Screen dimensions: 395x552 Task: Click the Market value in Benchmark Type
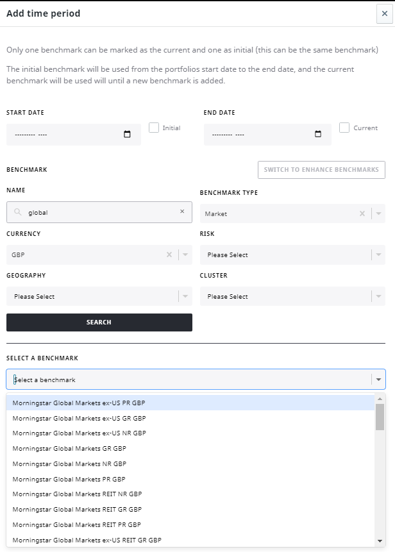tap(216, 213)
